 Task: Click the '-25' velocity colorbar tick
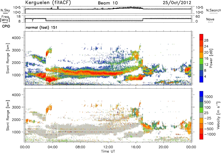(x=208, y=118)
